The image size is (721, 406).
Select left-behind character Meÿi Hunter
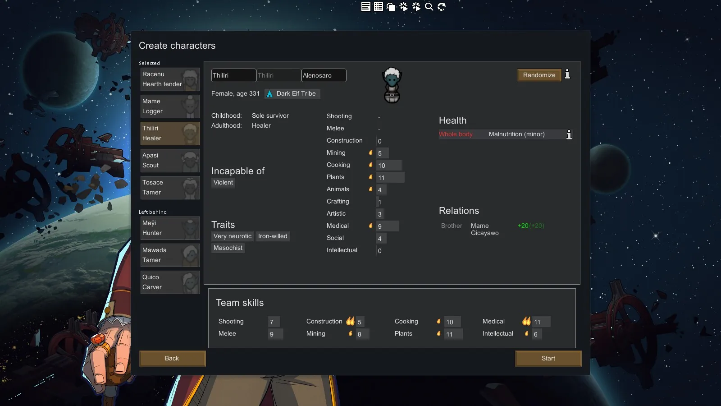coord(170,228)
